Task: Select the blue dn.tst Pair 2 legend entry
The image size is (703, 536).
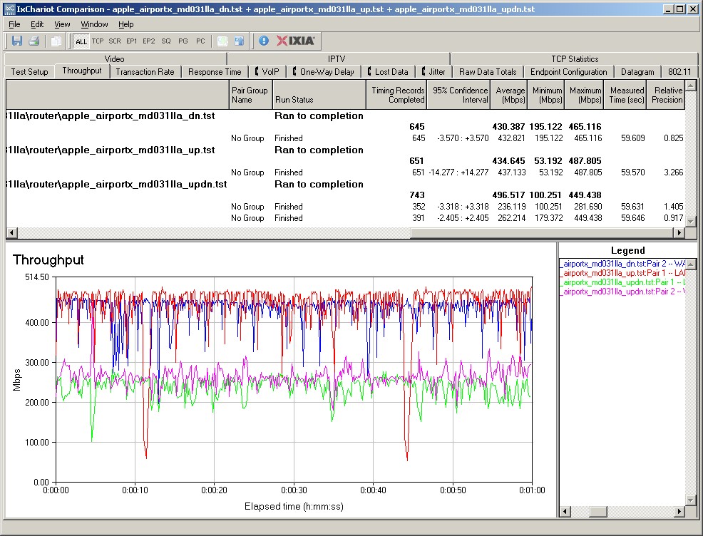Action: point(622,264)
